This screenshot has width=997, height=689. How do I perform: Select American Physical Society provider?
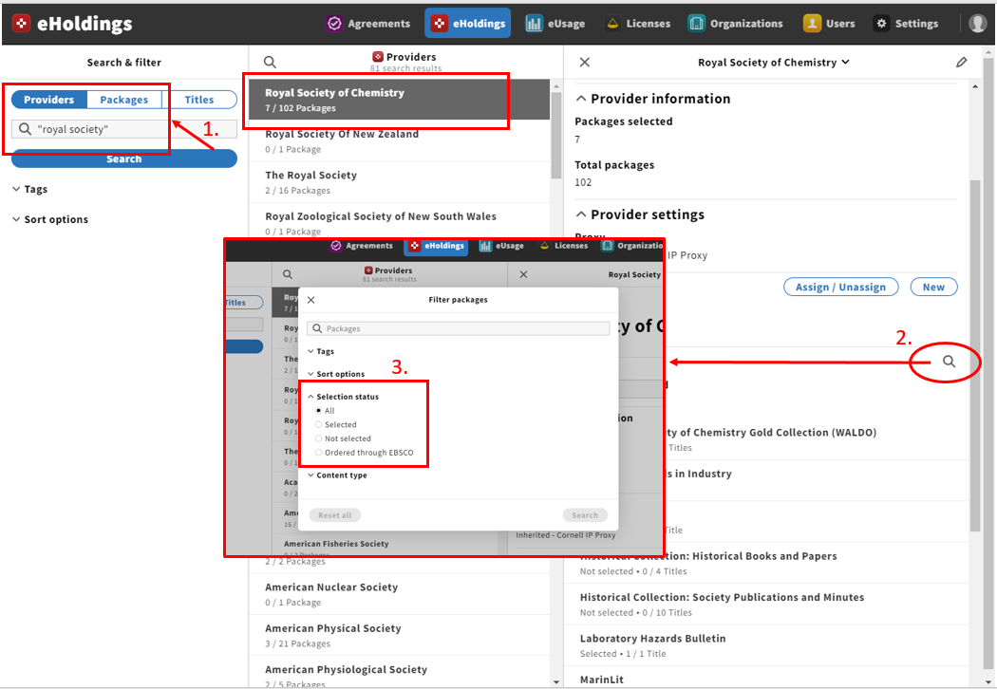399,636
